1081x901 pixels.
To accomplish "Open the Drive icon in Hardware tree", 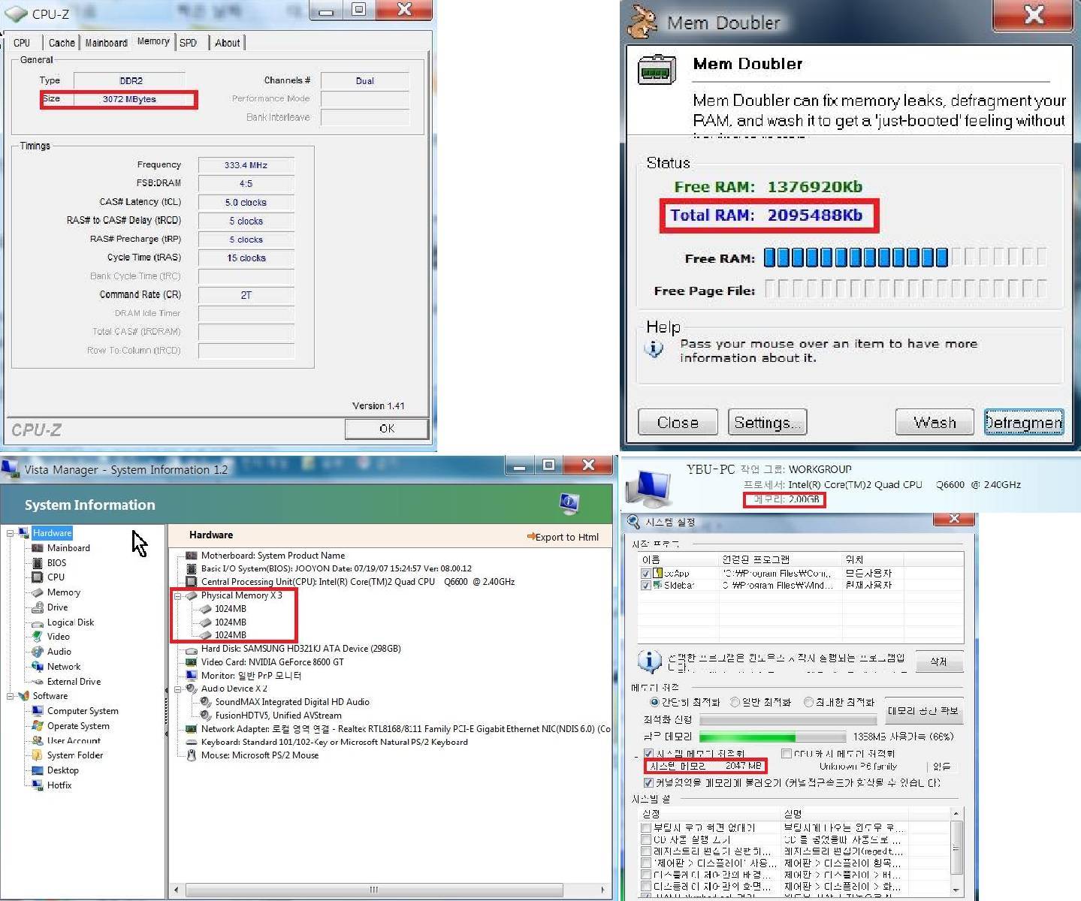I will click(37, 607).
